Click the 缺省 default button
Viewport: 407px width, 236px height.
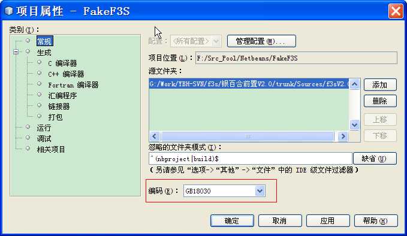pos(375,159)
